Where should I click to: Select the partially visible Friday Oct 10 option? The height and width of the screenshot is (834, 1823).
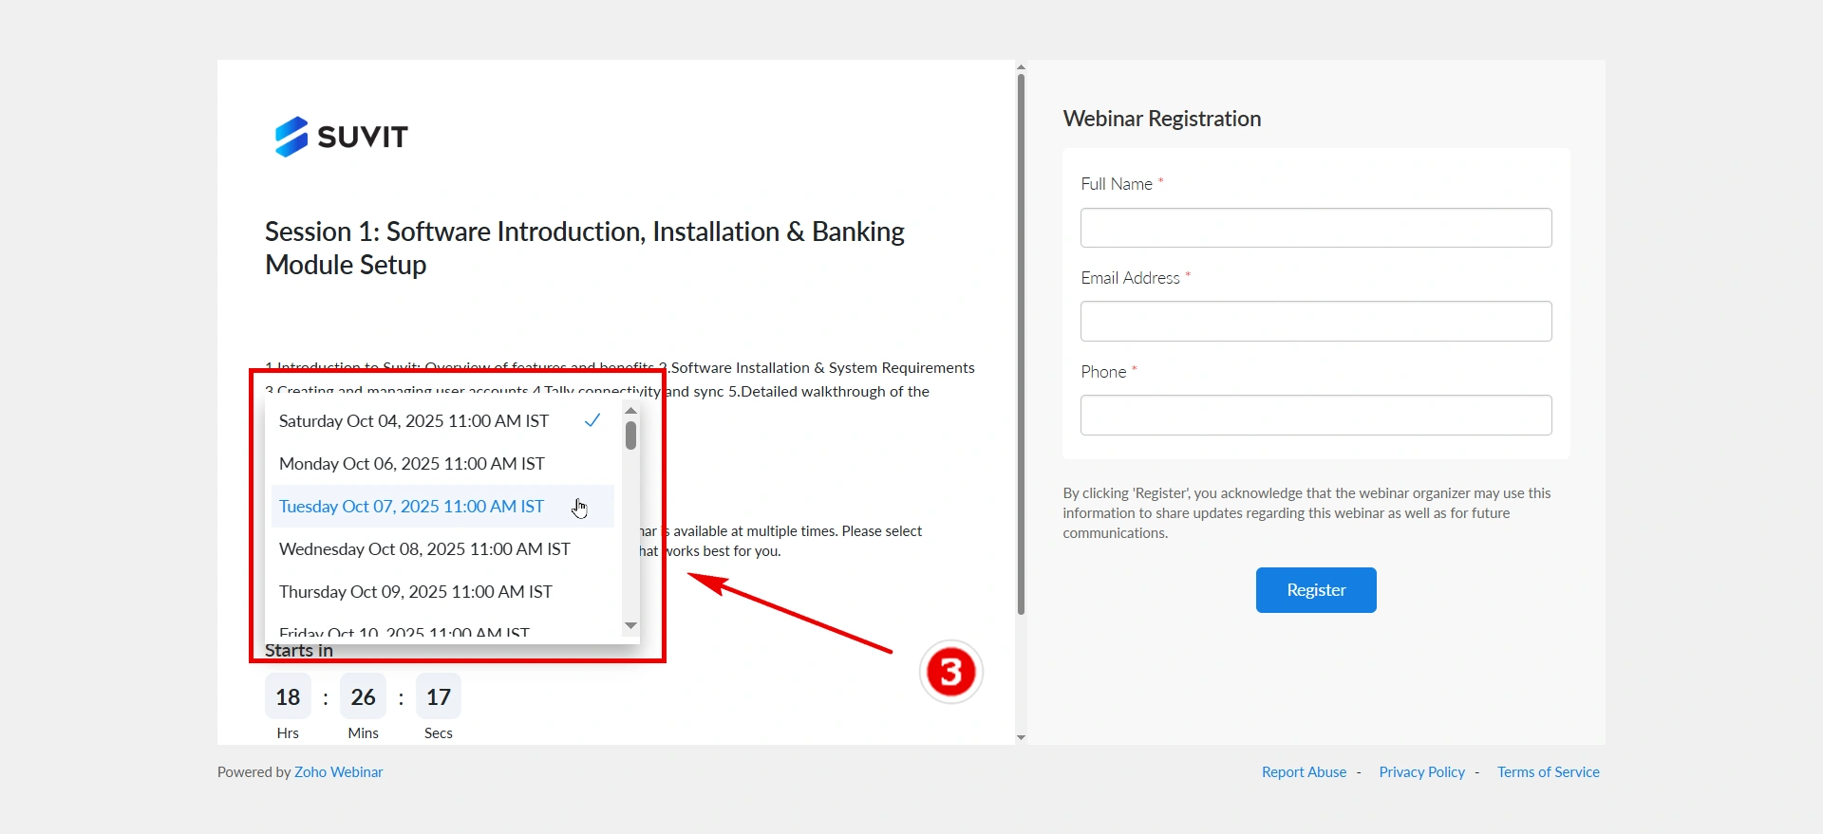(404, 633)
